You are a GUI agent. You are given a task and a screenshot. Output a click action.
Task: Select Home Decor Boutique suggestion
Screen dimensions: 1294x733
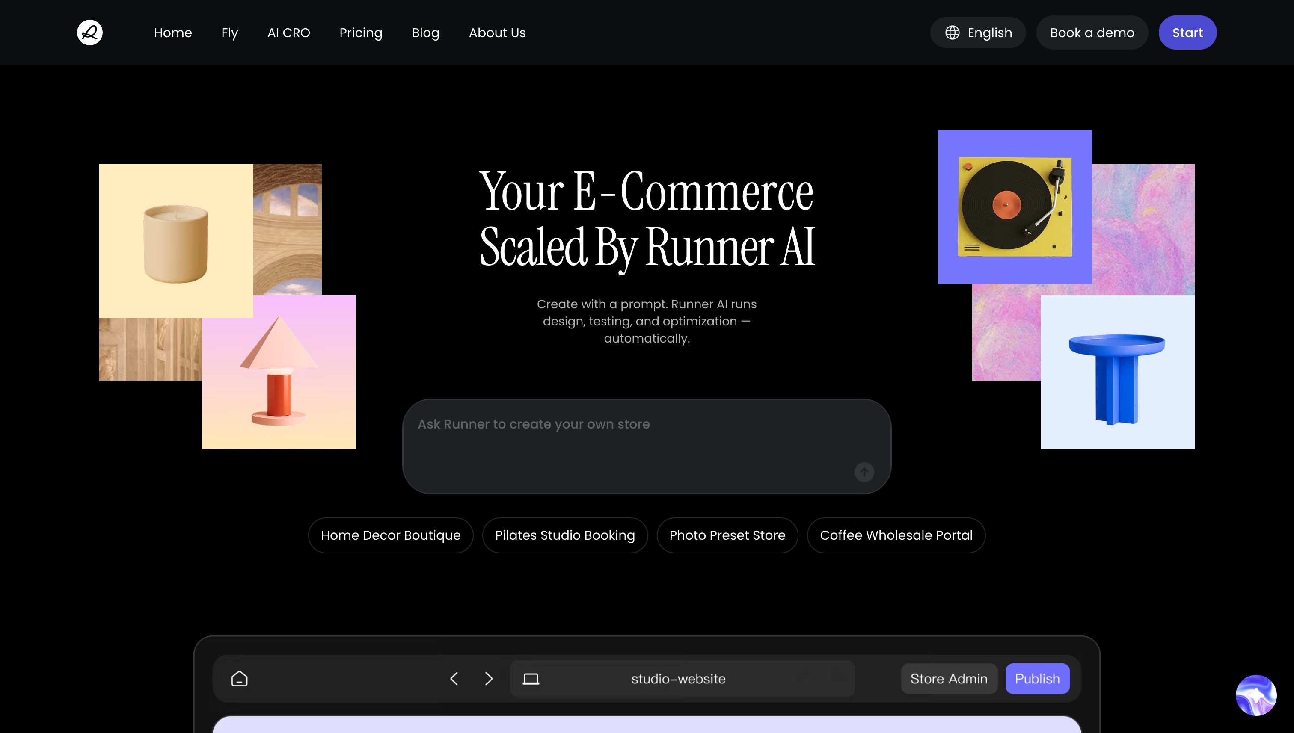pyautogui.click(x=391, y=535)
